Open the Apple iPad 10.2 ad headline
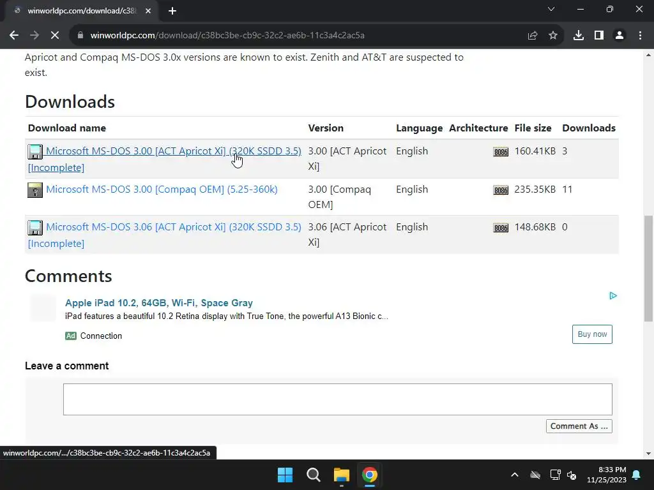 click(x=159, y=303)
